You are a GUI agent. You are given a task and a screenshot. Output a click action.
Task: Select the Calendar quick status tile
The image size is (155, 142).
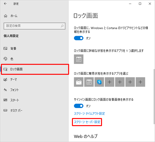[x=89, y=82]
